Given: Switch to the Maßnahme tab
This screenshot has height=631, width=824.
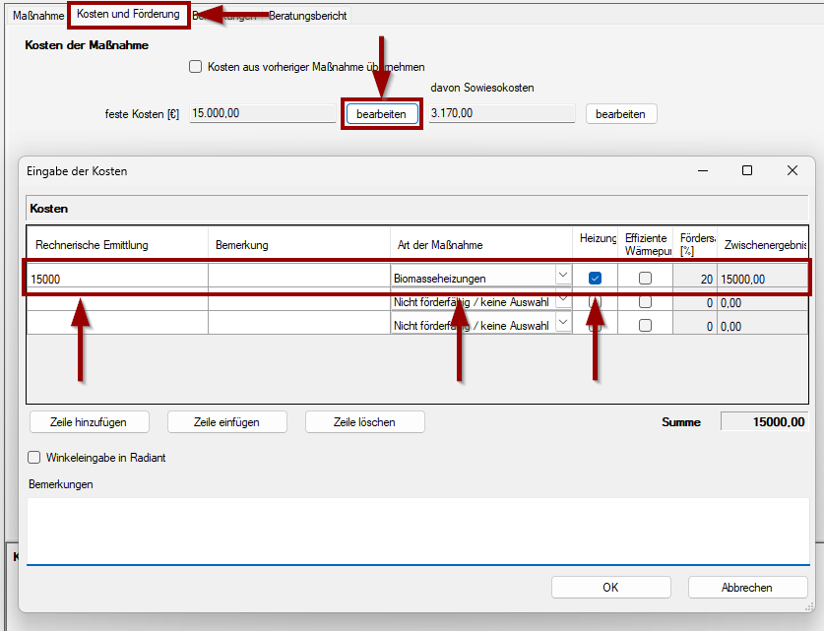Looking at the screenshot, I should (36, 16).
